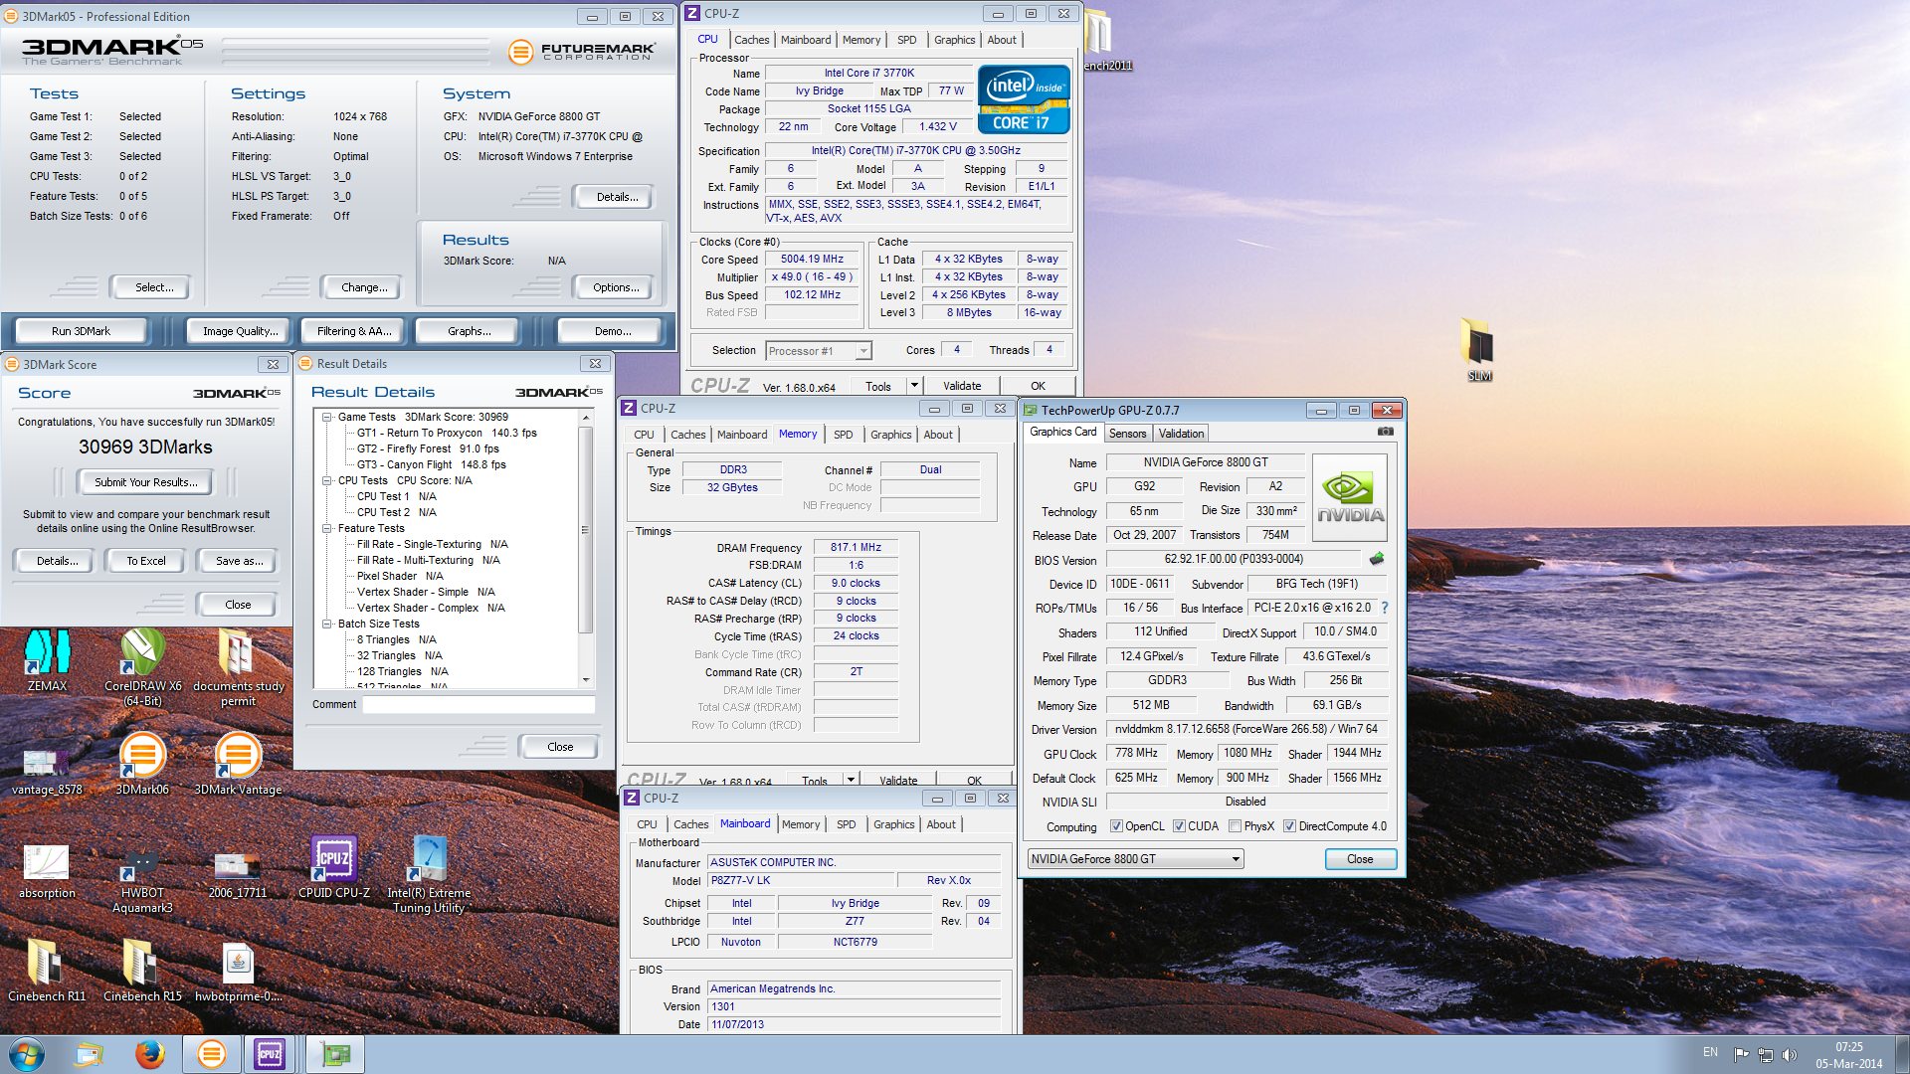Click the Result Details vertical scrollbar thumb
The height and width of the screenshot is (1074, 1910).
point(585,529)
